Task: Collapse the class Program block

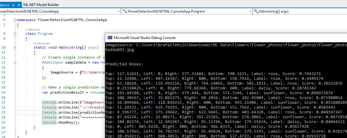Action: 23,34
